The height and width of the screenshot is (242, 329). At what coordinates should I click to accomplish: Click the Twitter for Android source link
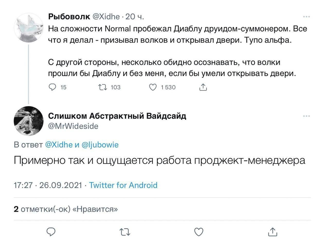tap(123, 185)
